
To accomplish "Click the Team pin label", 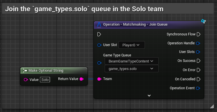I will pos(107,79).
